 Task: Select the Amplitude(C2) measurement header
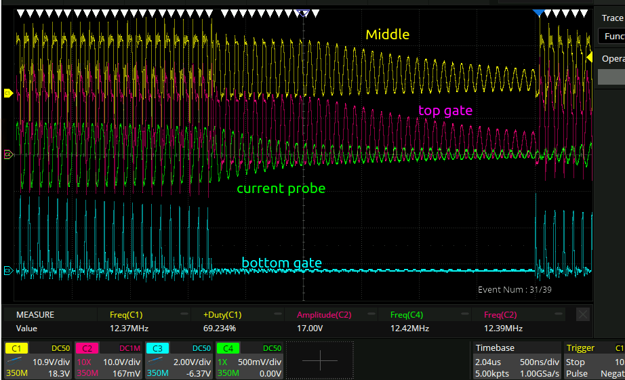(x=323, y=315)
